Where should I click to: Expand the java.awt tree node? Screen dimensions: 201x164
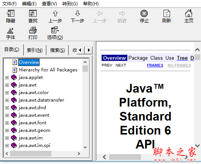point(7,85)
